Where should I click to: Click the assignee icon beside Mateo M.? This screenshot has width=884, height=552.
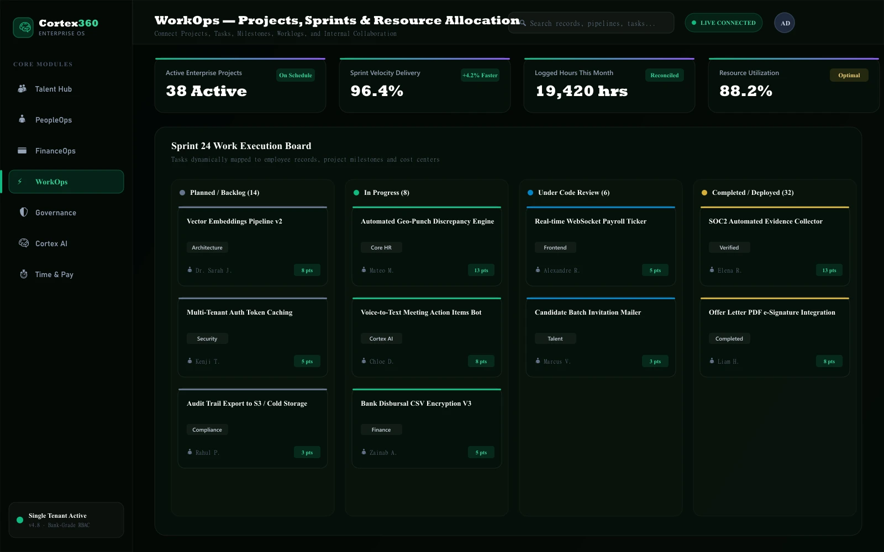point(364,270)
